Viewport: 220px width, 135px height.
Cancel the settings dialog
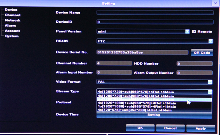(170, 128)
